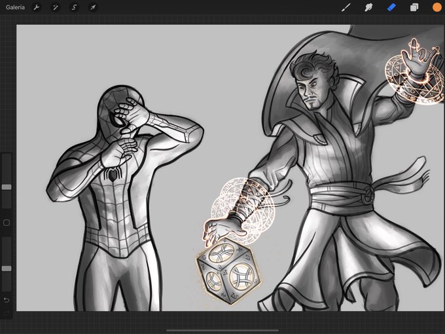
Task: Tap the square modify button in sidebar
Action: click(7, 223)
